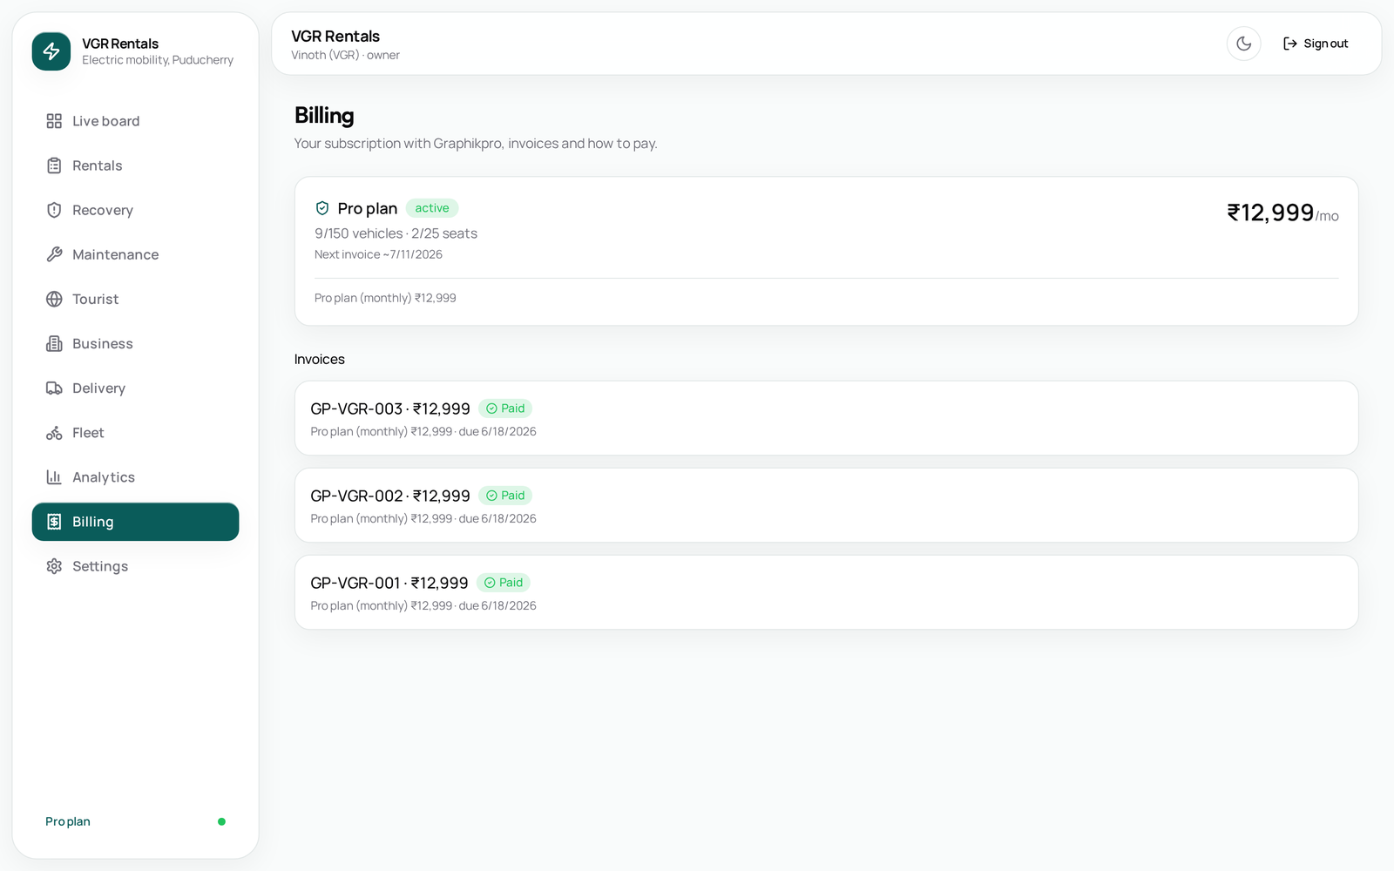Open the Settings gear item

click(x=135, y=566)
